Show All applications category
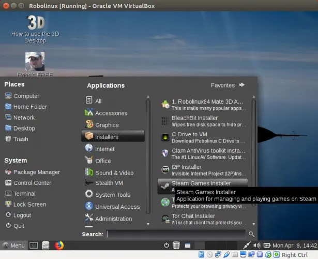This screenshot has width=318, height=259. click(x=113, y=101)
